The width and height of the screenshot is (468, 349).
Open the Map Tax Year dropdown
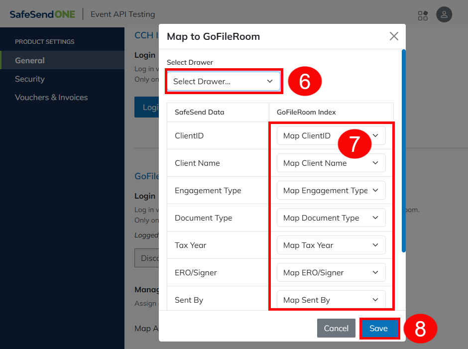[331, 245]
